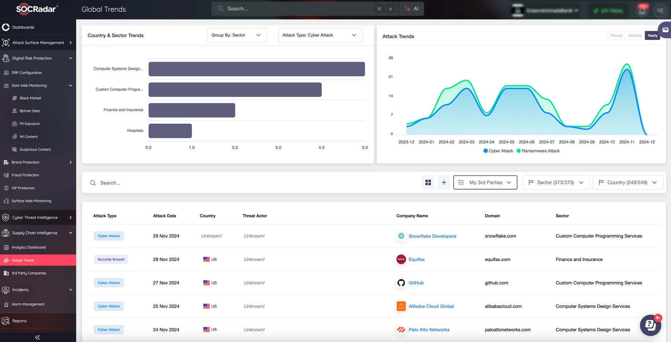Click the Computer Systems Design bar
671x342 pixels.
click(x=257, y=69)
